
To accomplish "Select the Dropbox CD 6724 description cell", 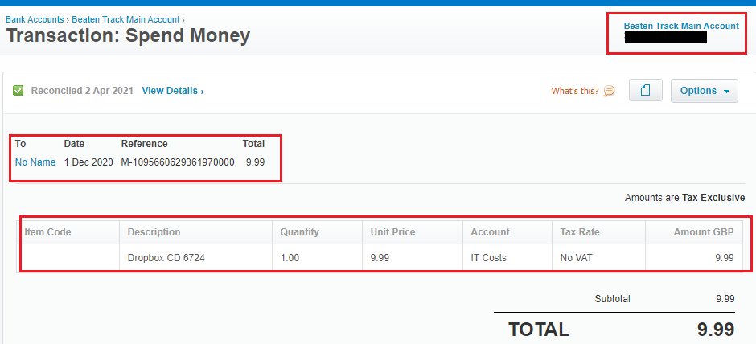I will pos(195,258).
